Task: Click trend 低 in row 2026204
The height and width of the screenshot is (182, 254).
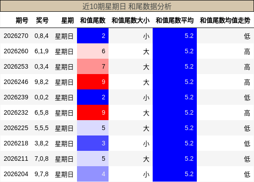Action: tap(247, 174)
